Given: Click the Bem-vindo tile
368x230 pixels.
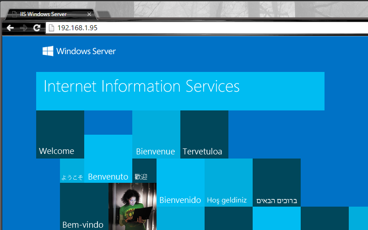Looking at the screenshot, I should coord(84,207).
